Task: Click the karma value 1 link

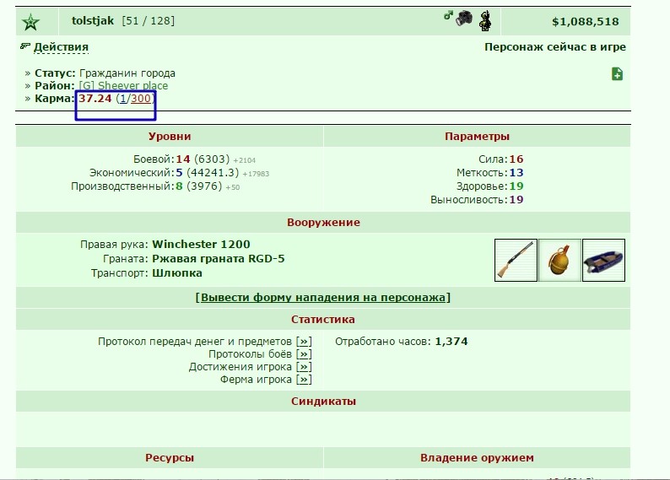Action: tap(123, 99)
